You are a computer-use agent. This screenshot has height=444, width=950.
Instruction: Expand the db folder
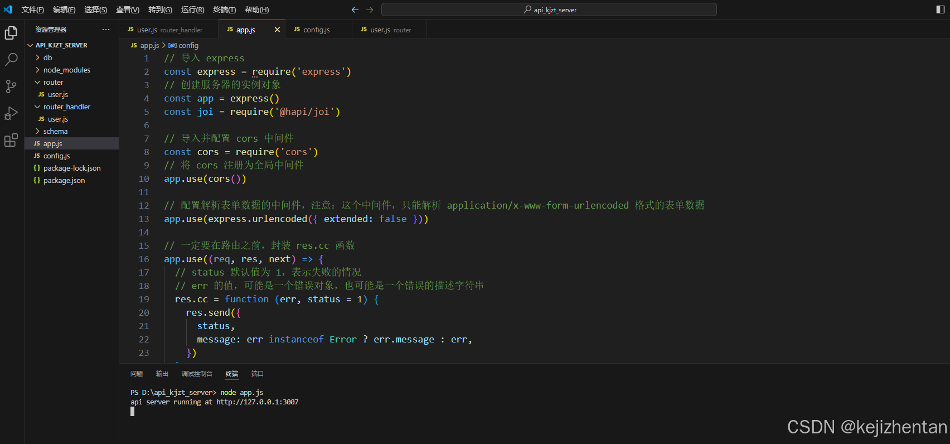tap(37, 57)
